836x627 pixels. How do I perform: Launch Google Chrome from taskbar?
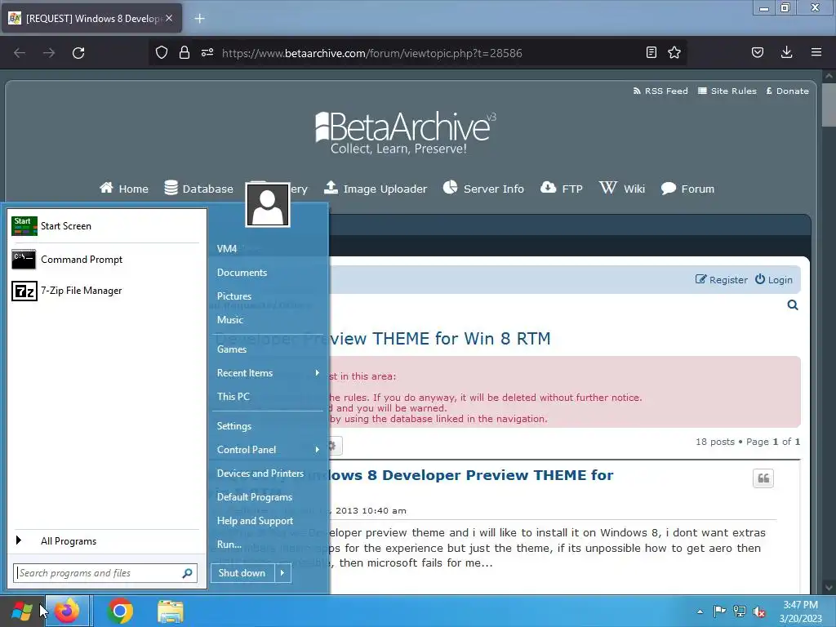(120, 611)
